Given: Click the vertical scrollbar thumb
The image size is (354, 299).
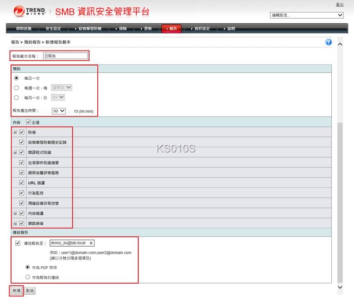Looking at the screenshot, I should coord(340,203).
